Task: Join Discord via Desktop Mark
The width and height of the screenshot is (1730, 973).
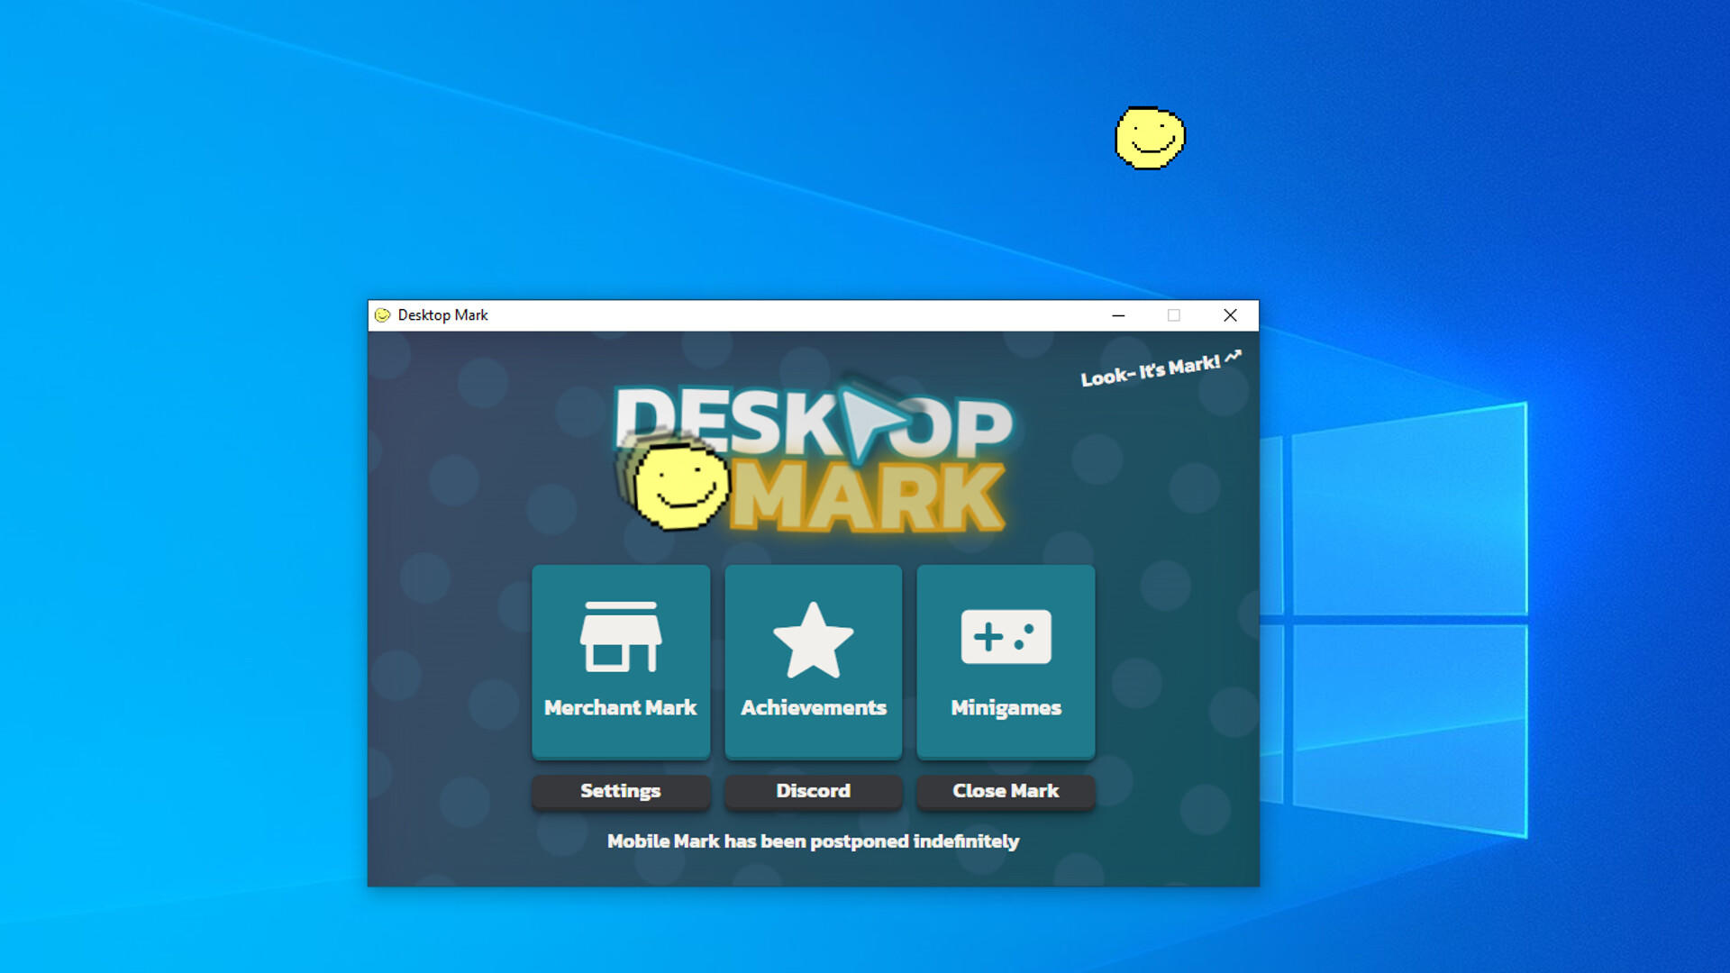Action: pyautogui.click(x=813, y=790)
